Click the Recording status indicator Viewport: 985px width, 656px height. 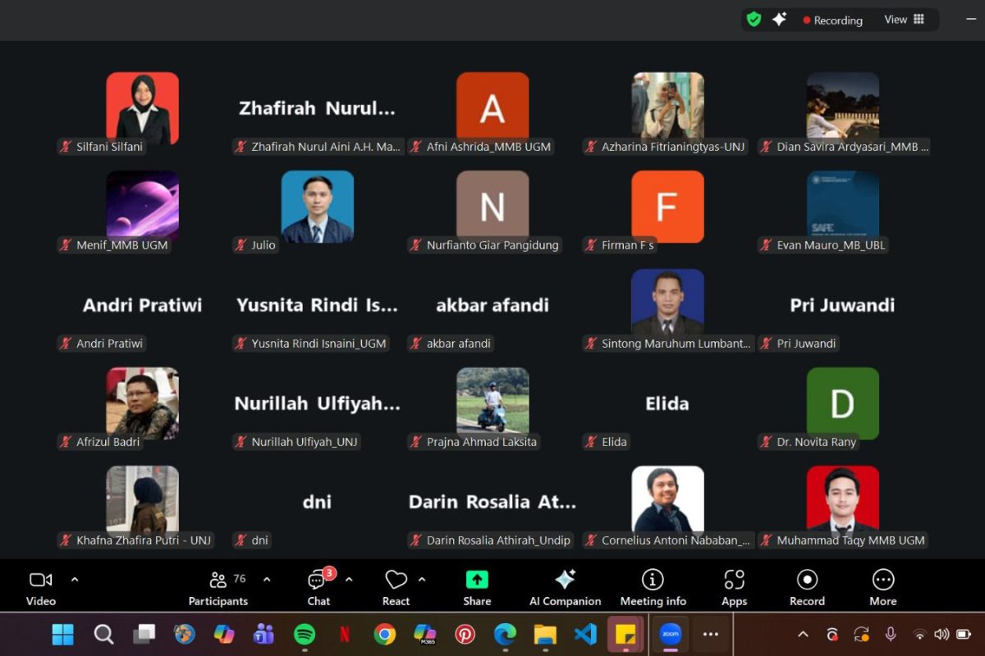pyautogui.click(x=832, y=20)
